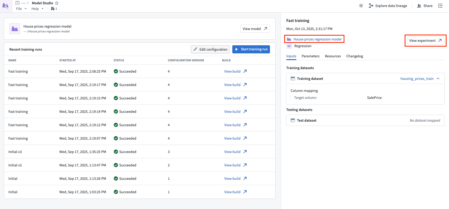Switch to the Resources tab
The image size is (449, 209).
coord(333,56)
